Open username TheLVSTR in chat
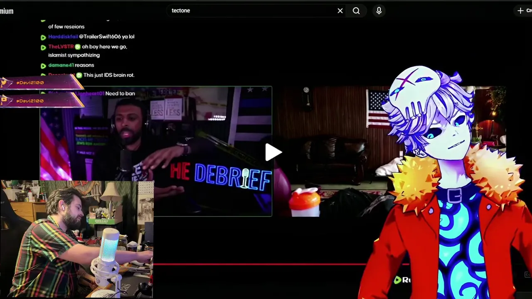The height and width of the screenshot is (299, 532). click(x=61, y=47)
